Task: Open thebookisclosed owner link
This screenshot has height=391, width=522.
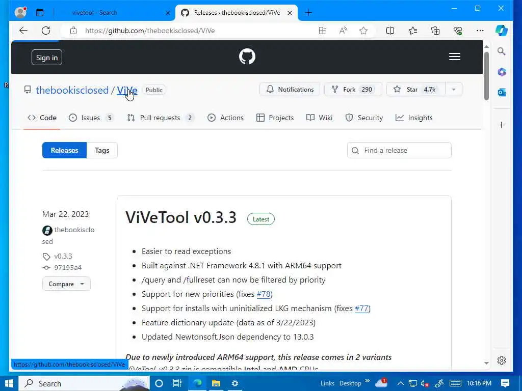Action: tap(72, 90)
